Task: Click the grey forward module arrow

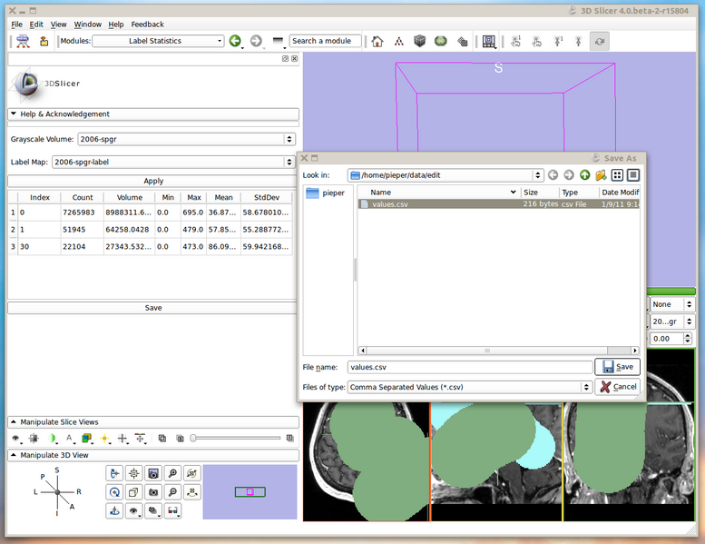Action: [256, 41]
